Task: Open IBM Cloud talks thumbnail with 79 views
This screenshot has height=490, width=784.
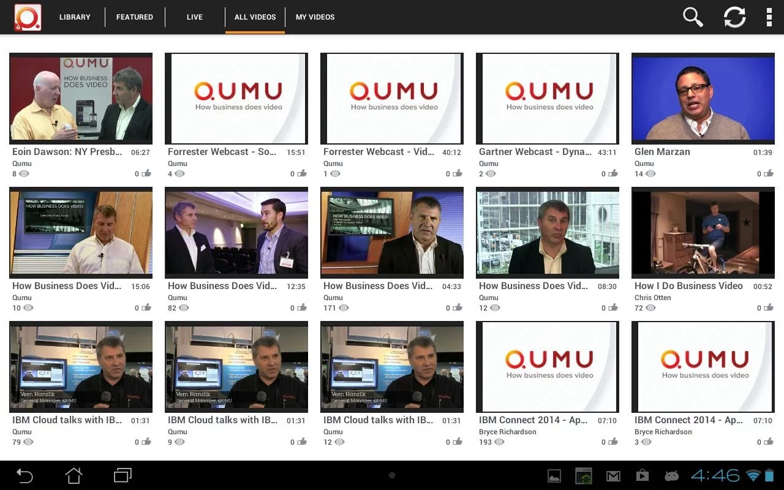Action: click(81, 367)
